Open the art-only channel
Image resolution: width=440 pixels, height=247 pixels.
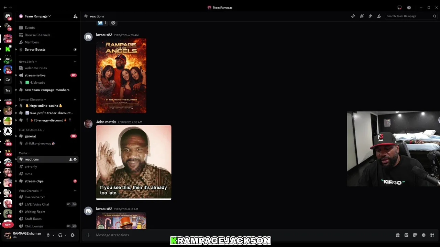47,167
